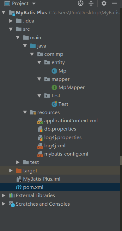Screen dimensions: 122x231
Task: Click the test package icon under com.mp
Action: 47,96
